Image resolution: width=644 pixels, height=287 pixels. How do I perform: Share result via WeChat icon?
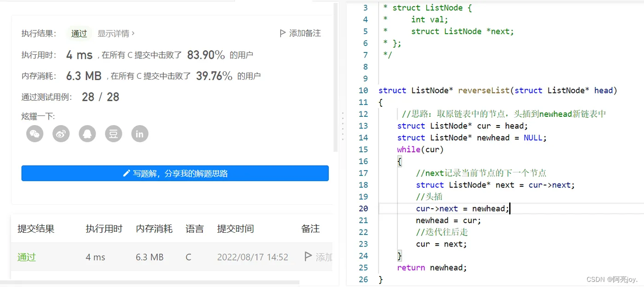(35, 134)
